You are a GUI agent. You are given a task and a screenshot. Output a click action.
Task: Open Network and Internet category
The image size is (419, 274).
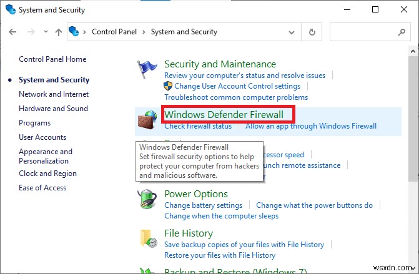54,94
